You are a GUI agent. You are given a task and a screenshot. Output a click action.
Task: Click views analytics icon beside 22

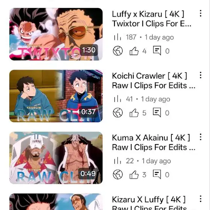(x=117, y=161)
